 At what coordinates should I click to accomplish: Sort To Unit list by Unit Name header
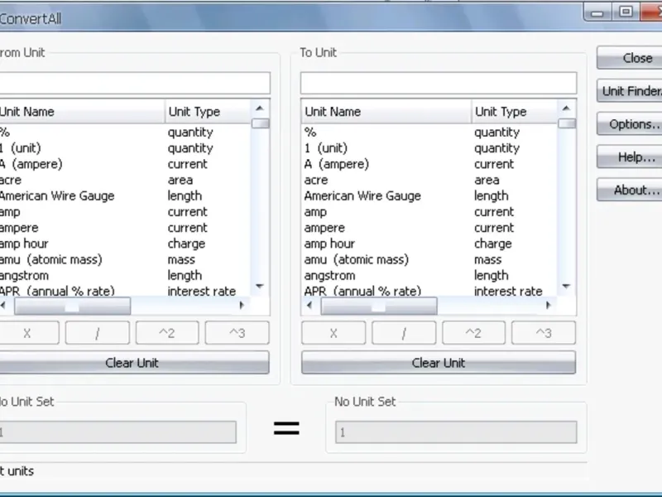pyautogui.click(x=386, y=112)
